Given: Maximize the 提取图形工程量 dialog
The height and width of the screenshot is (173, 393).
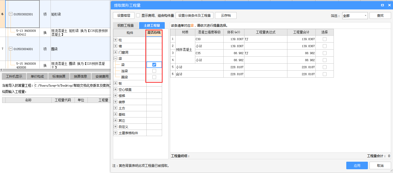Looking at the screenshot, I should [x=382, y=5].
